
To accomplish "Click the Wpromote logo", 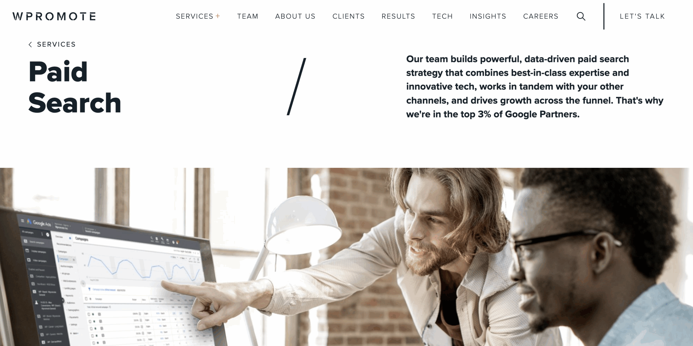I will pyautogui.click(x=54, y=16).
